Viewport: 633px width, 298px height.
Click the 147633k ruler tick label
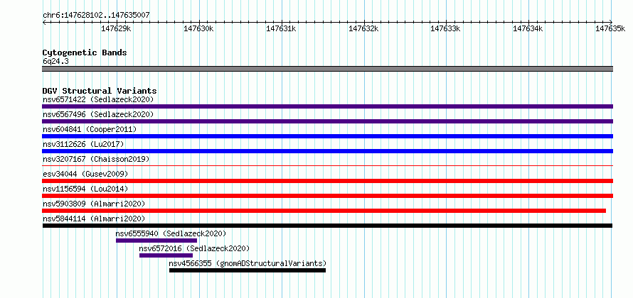[x=446, y=28]
